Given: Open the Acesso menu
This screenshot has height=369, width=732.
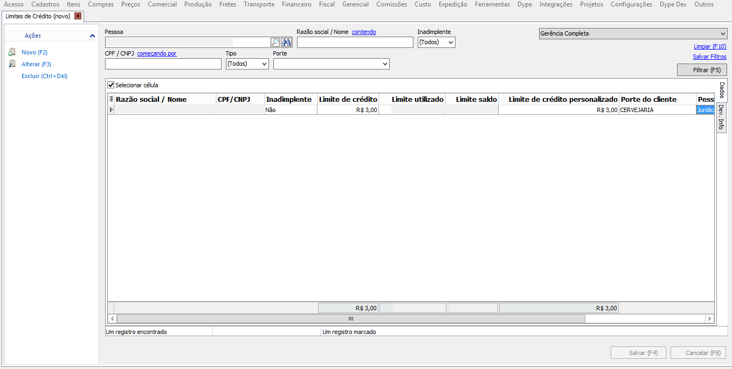Looking at the screenshot, I should (14, 4).
